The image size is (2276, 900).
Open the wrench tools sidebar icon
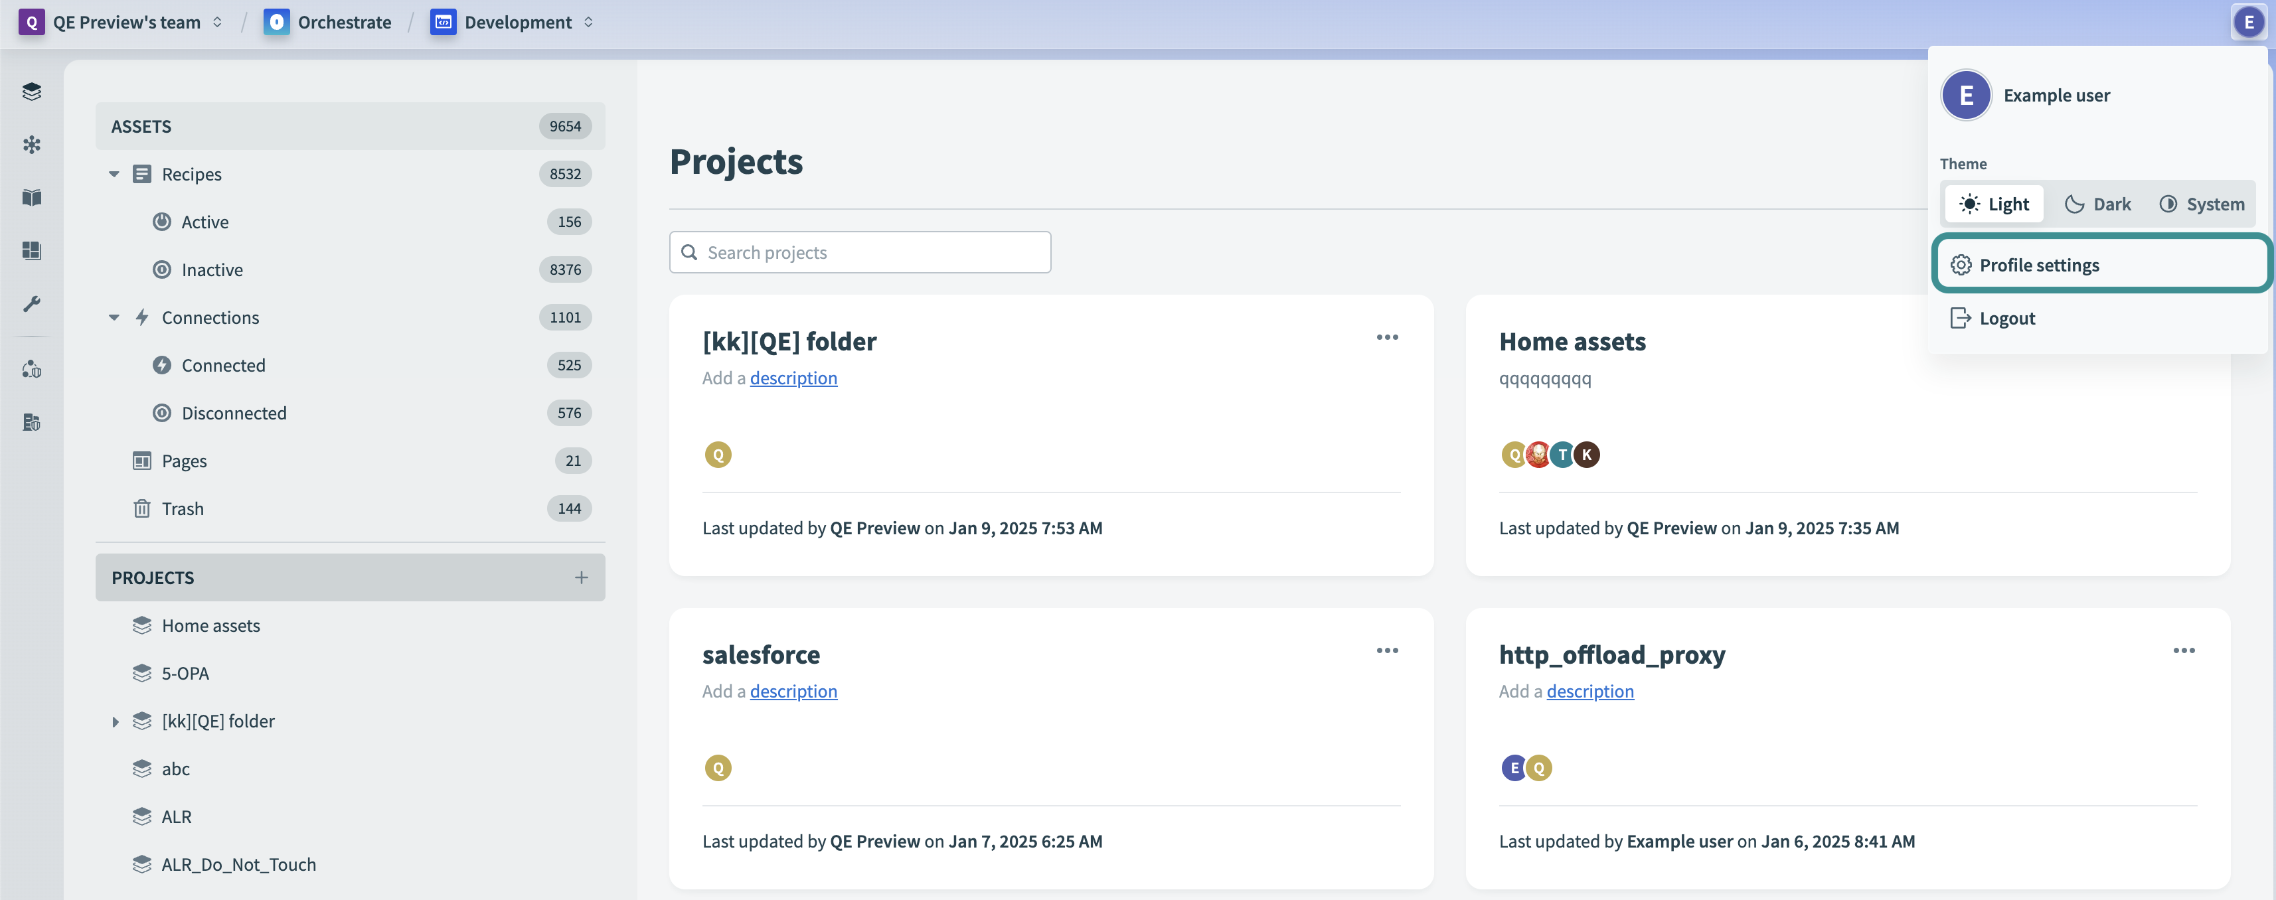pos(32,304)
